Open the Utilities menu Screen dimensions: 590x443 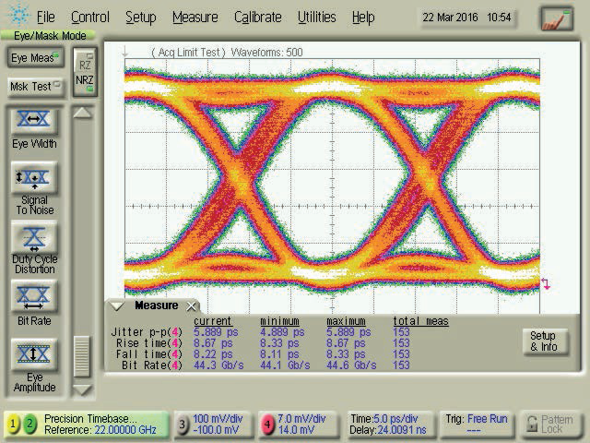tap(317, 18)
